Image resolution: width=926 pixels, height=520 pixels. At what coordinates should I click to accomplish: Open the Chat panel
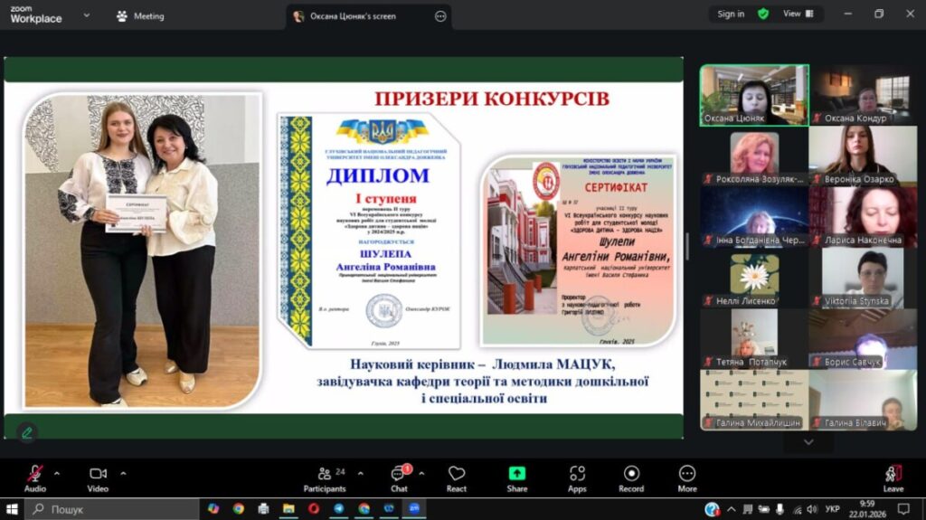click(x=400, y=478)
